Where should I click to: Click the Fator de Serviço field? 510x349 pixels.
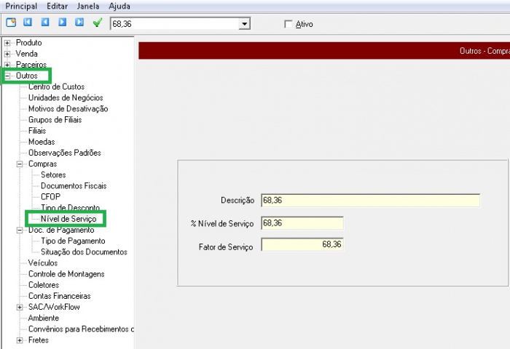tap(302, 246)
